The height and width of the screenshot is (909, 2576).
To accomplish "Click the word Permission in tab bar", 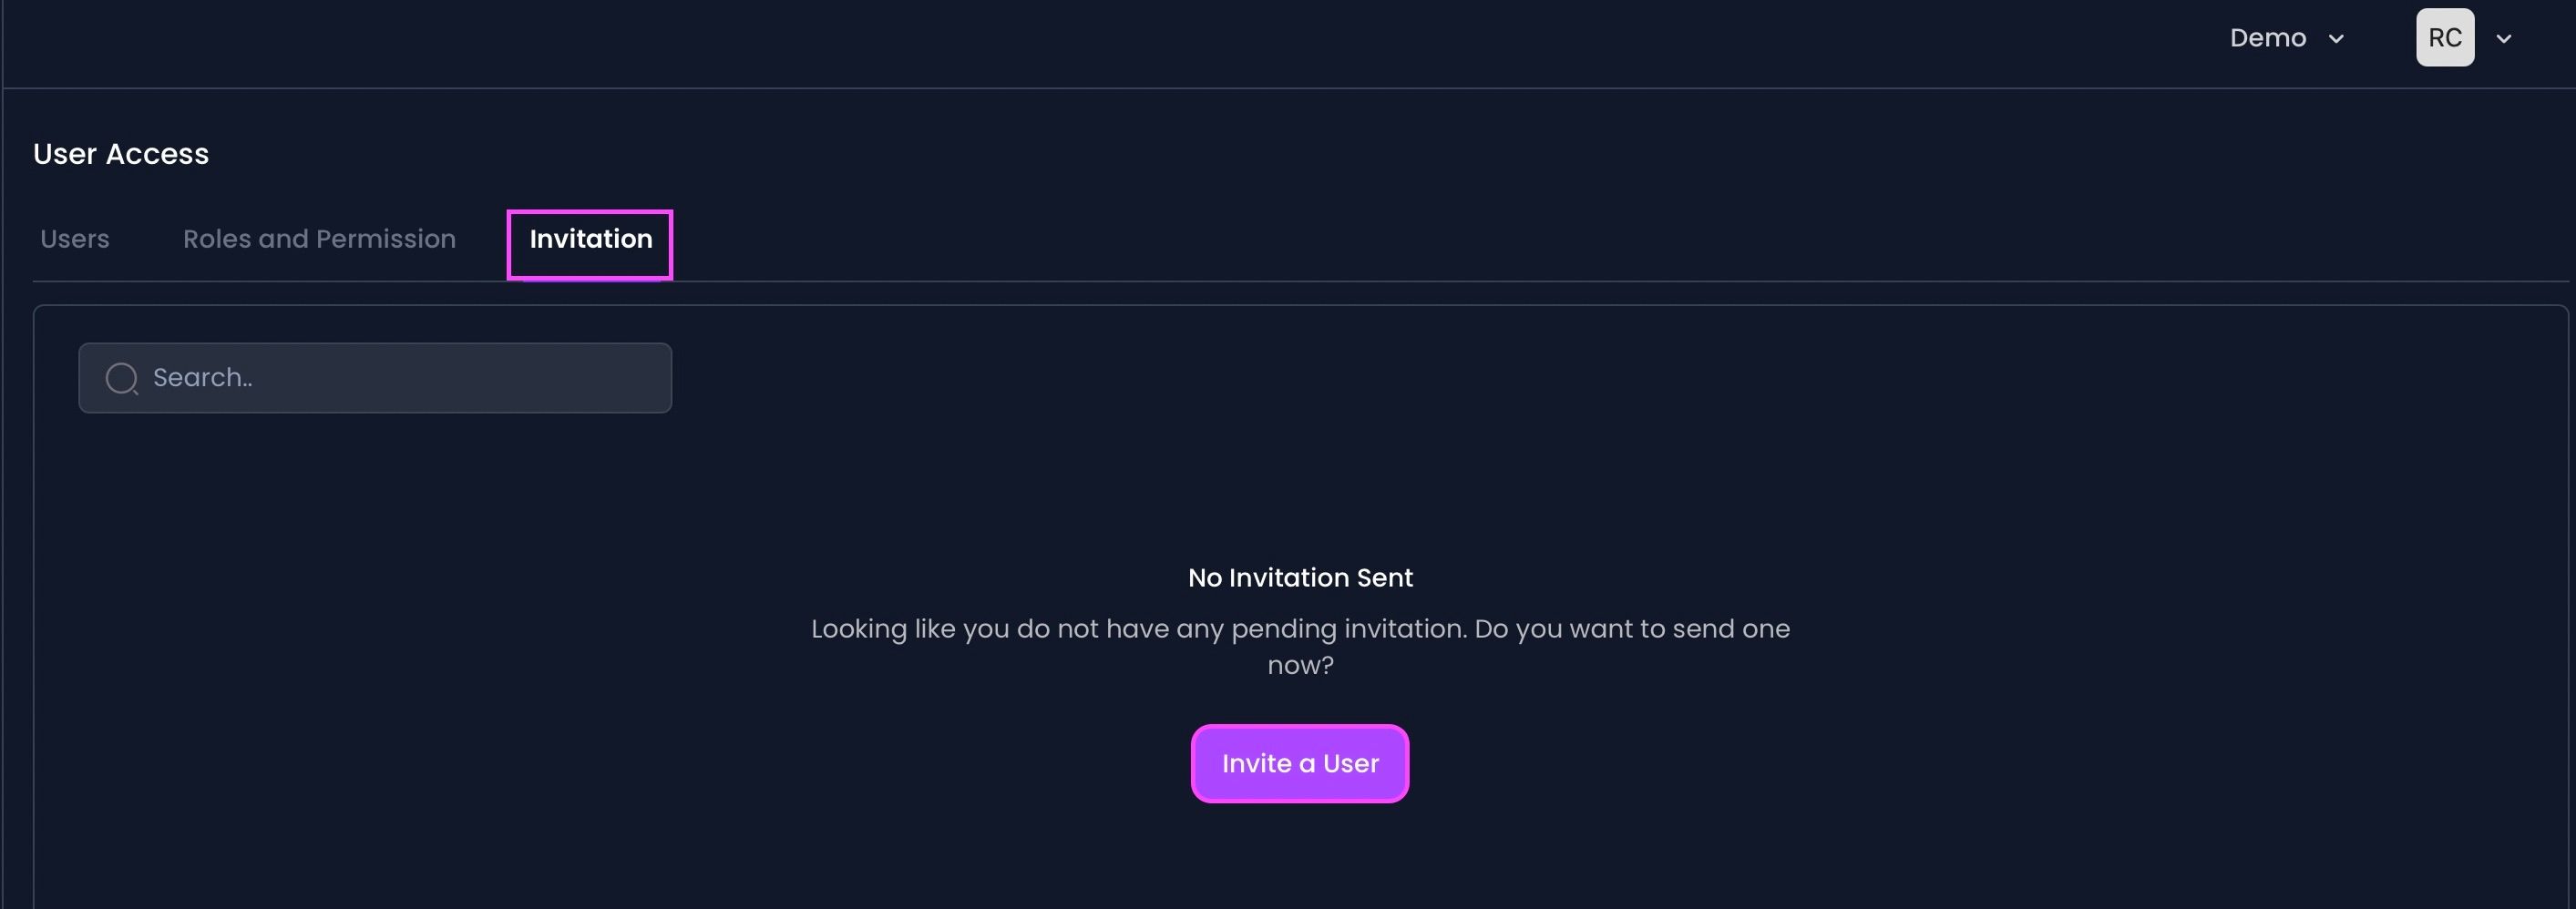I will (386, 239).
